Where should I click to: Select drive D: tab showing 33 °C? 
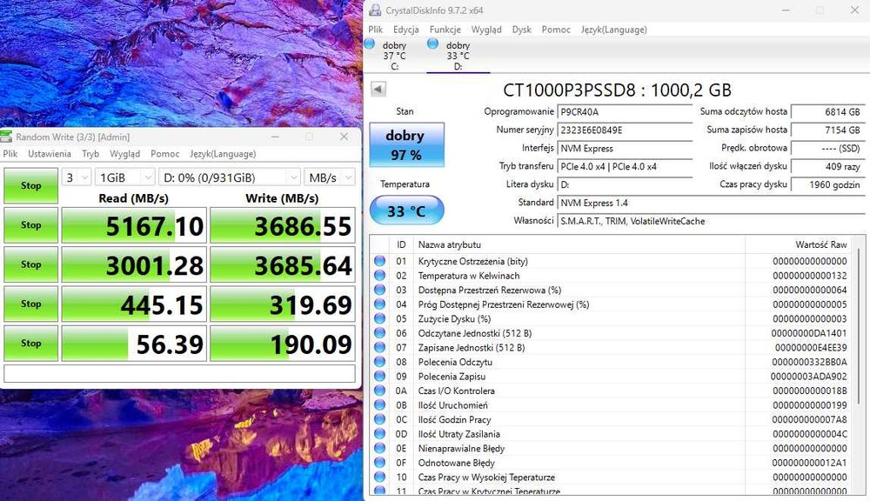458,55
